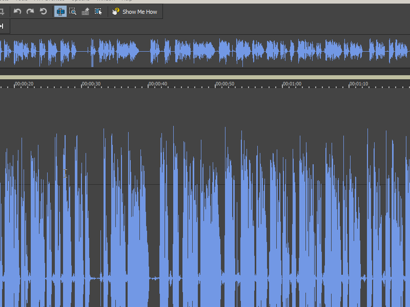Open the Show Me How tutorials

click(135, 12)
